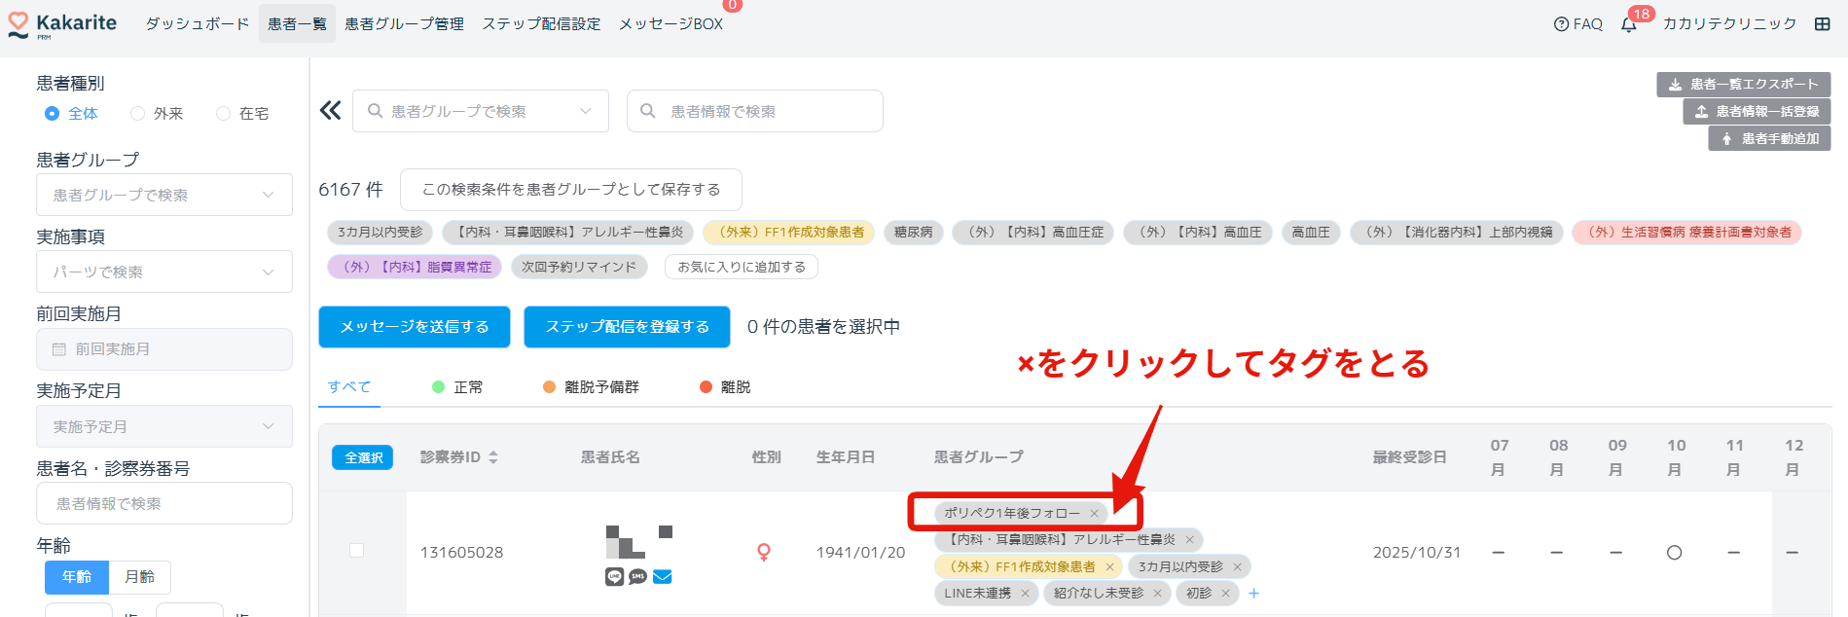Open メッセージBOX
Screen dimensions: 1848x617
(x=670, y=23)
